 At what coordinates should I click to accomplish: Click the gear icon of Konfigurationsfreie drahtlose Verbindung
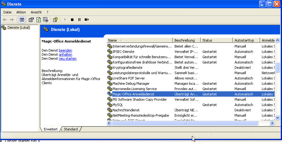point(110,62)
